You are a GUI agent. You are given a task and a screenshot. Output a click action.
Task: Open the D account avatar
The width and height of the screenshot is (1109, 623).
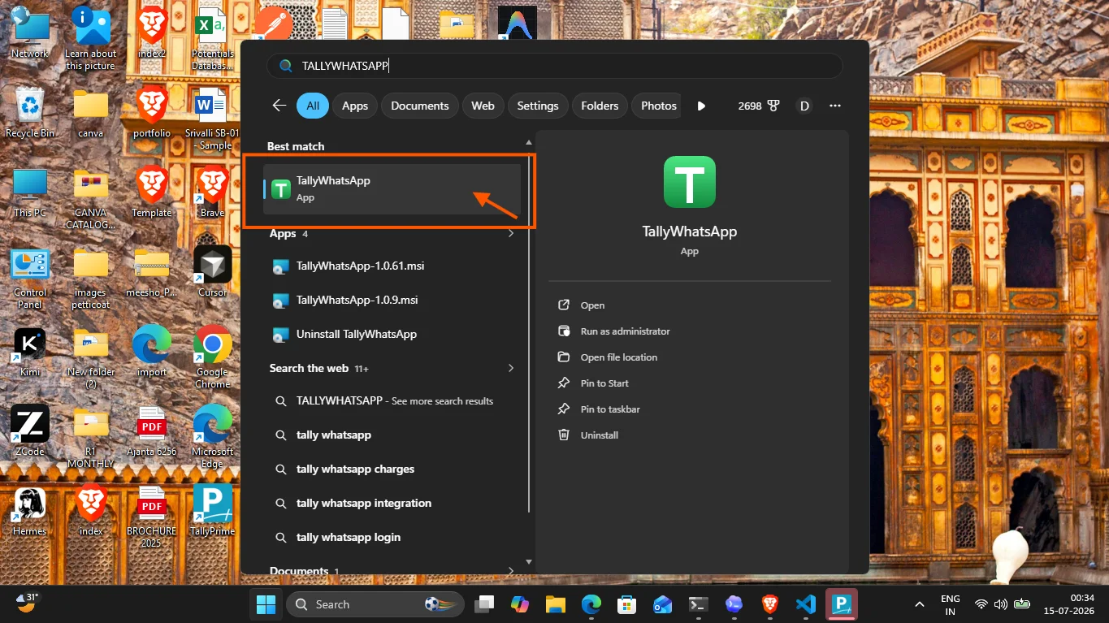(804, 106)
